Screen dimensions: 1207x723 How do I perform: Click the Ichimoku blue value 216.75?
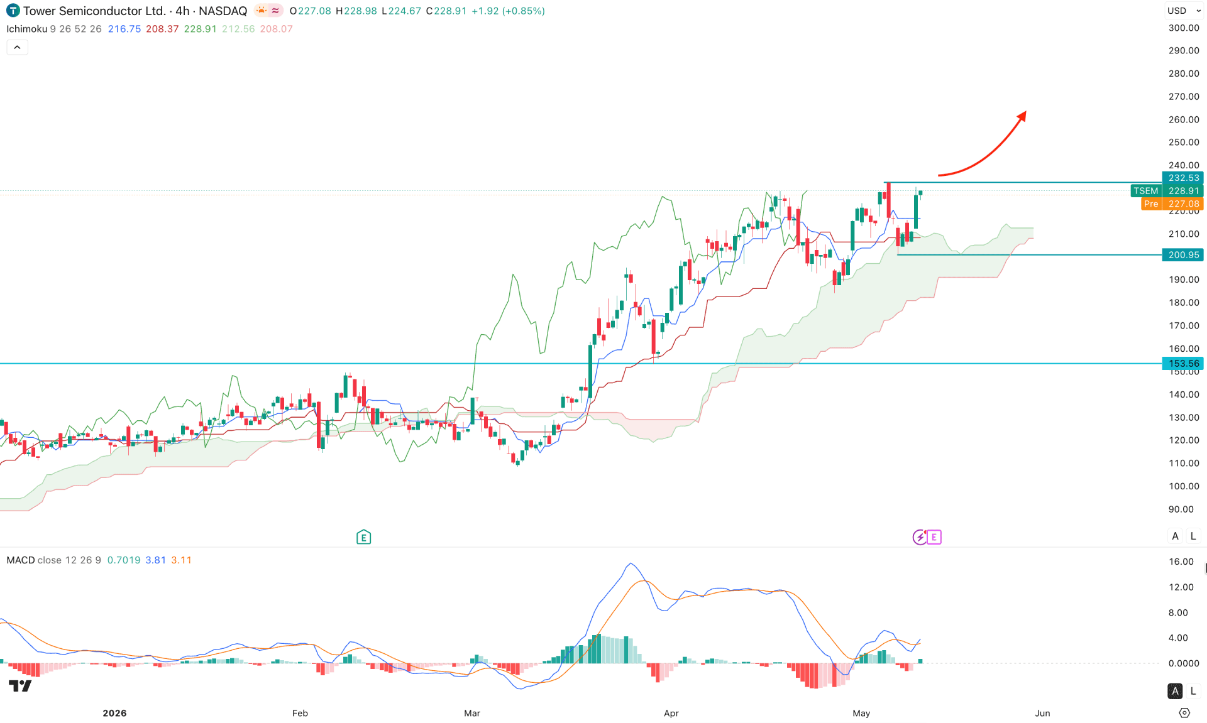click(x=124, y=29)
